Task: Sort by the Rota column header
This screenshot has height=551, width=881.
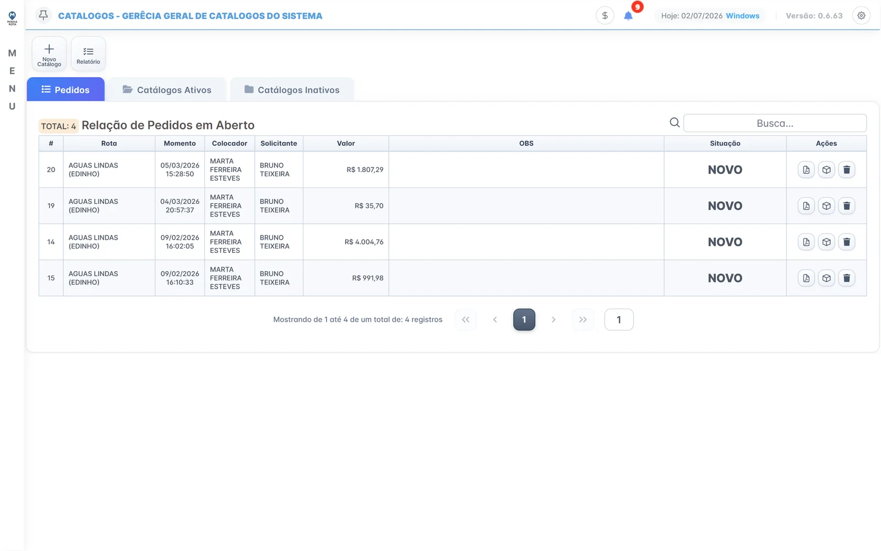Action: point(109,143)
